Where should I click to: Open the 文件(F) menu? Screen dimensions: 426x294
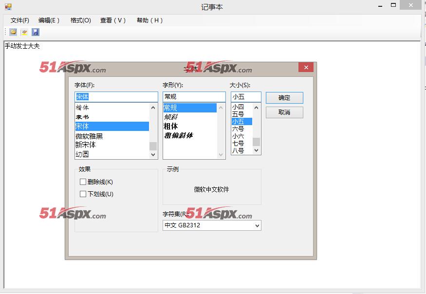tap(19, 20)
